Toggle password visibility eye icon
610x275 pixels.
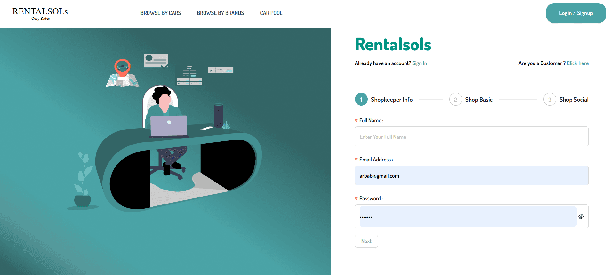581,217
